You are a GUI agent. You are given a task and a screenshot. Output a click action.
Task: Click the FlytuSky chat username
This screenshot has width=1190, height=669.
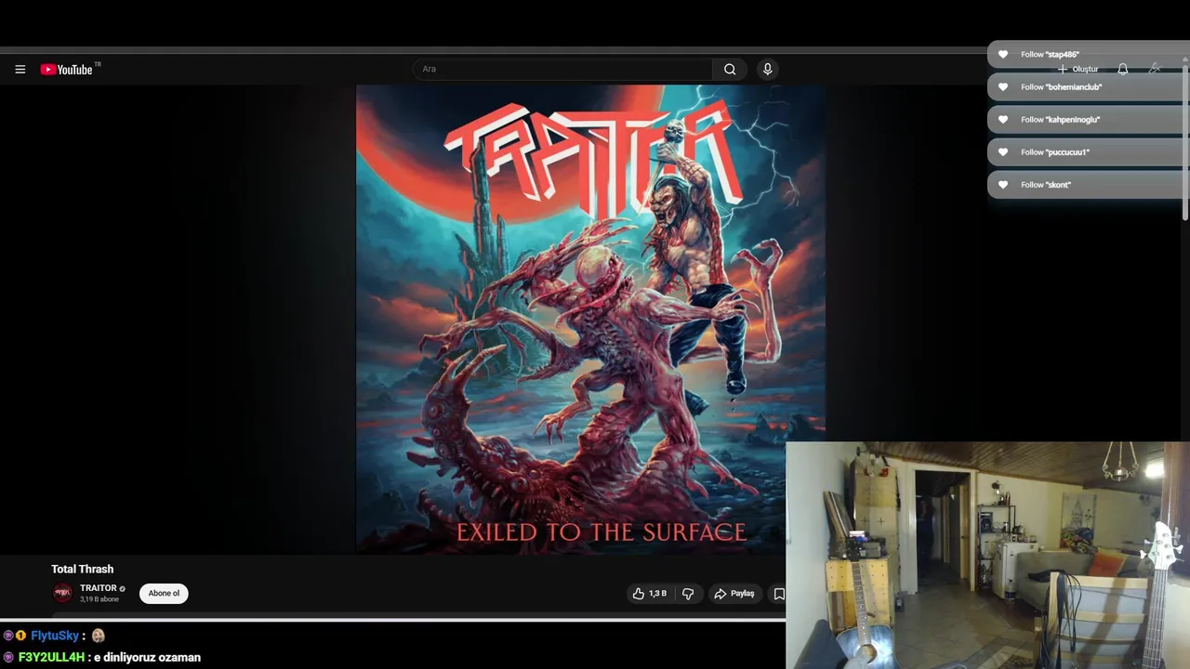55,636
